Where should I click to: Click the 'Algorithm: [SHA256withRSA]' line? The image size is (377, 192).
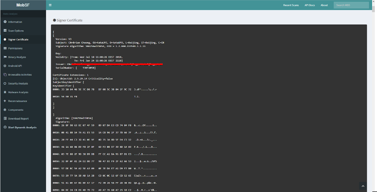[x=74, y=118]
